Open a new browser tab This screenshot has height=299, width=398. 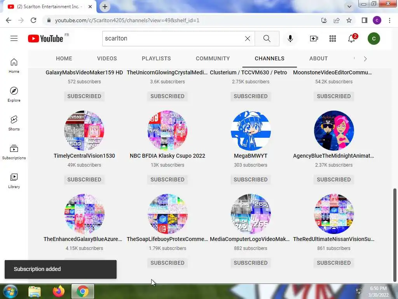pyautogui.click(x=105, y=7)
